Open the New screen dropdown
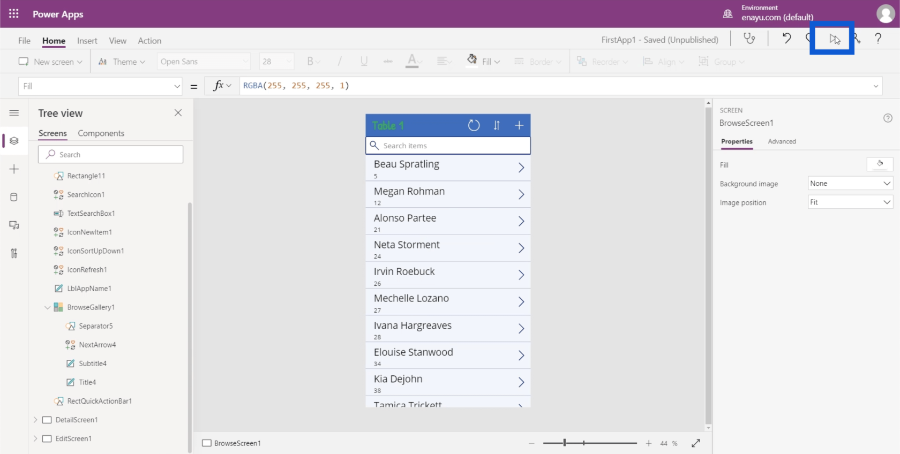 coord(50,62)
